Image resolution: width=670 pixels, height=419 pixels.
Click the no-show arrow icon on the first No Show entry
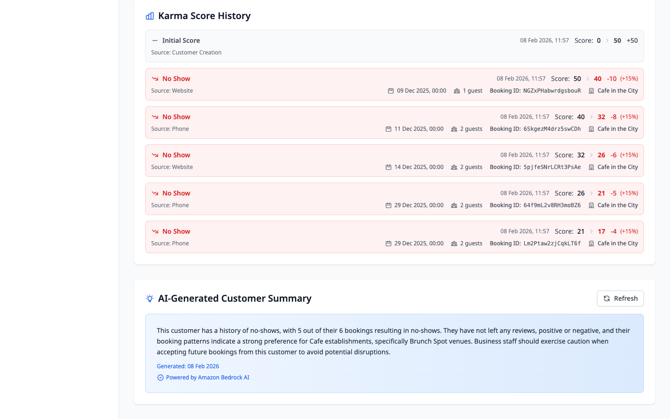coord(154,78)
